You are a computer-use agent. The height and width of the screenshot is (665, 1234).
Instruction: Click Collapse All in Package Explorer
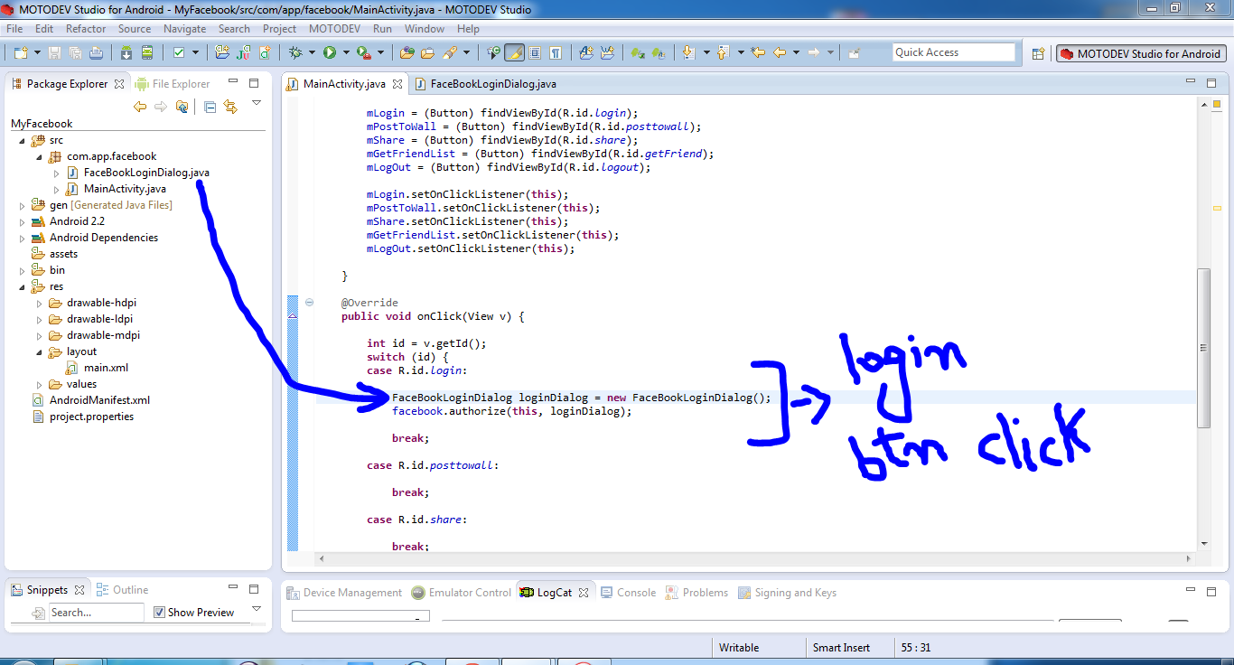coord(210,107)
